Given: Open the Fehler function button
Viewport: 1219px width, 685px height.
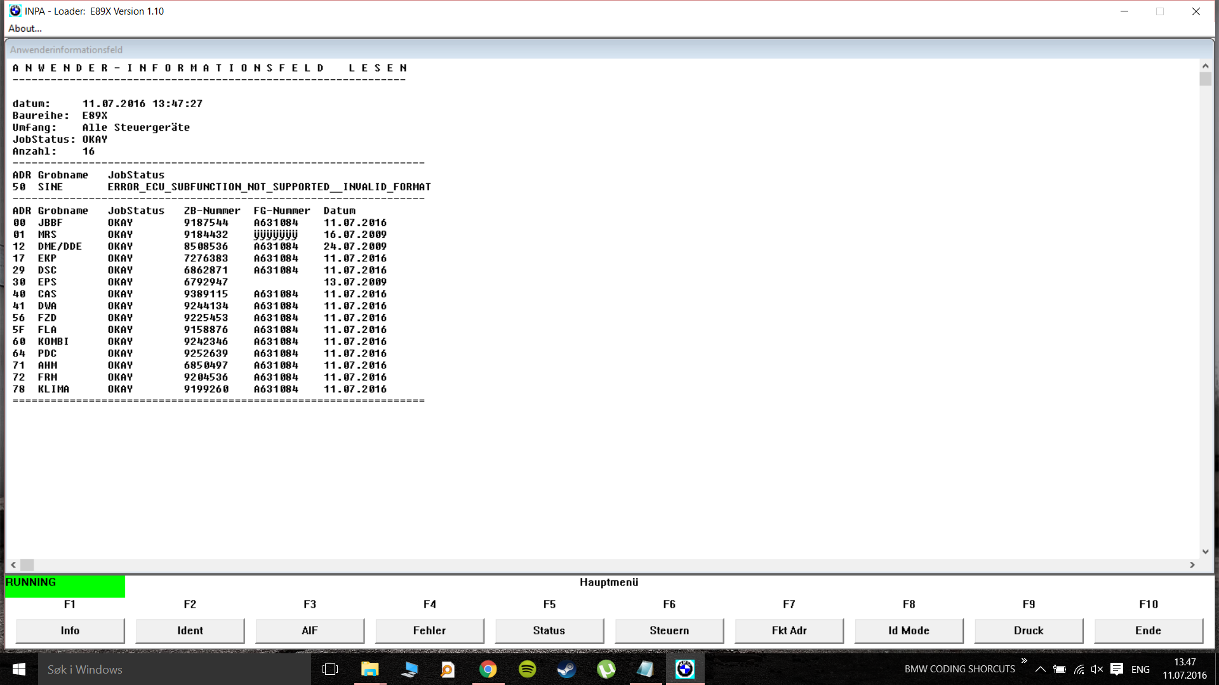Looking at the screenshot, I should (430, 630).
